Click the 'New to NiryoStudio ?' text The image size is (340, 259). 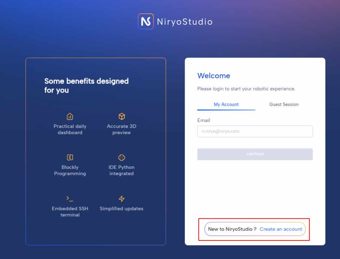point(232,229)
